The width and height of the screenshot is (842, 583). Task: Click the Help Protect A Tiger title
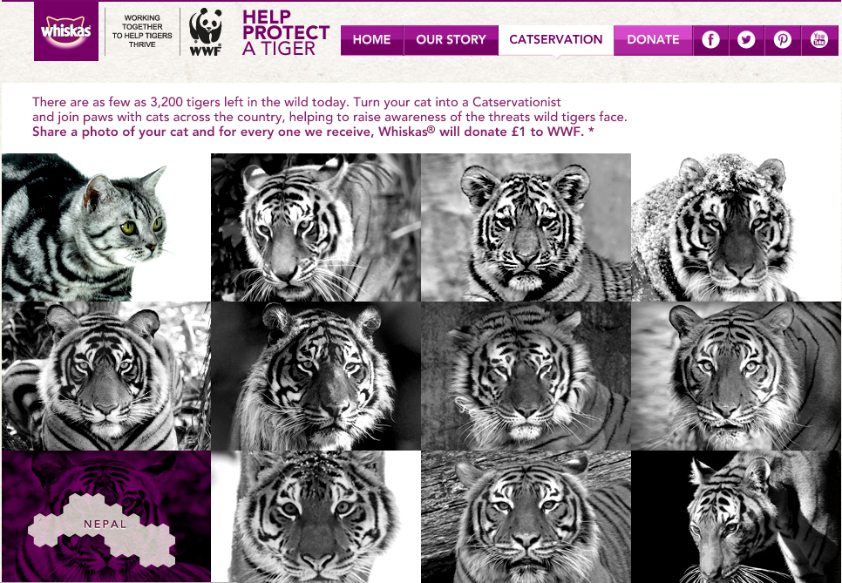coord(286,33)
